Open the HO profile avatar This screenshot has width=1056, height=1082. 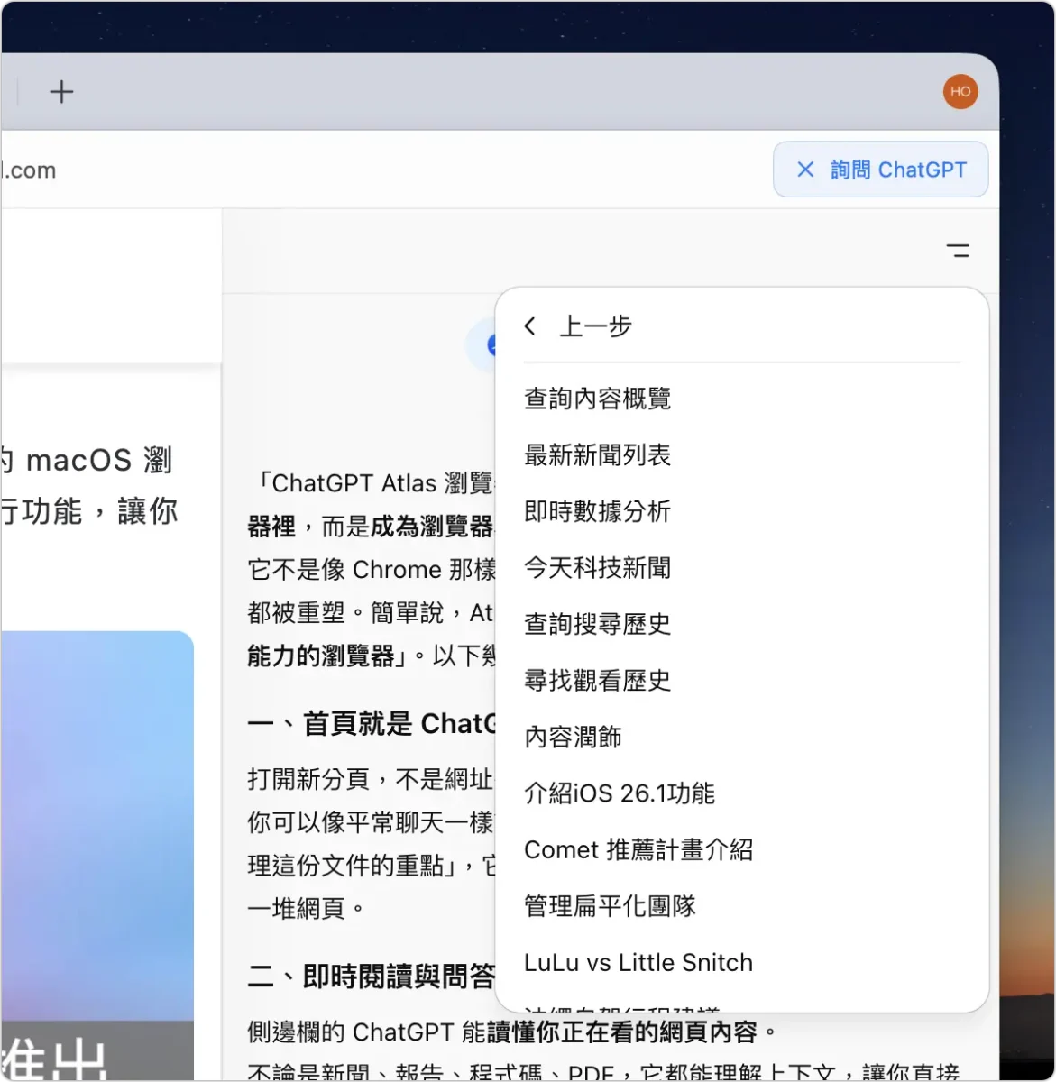(960, 91)
